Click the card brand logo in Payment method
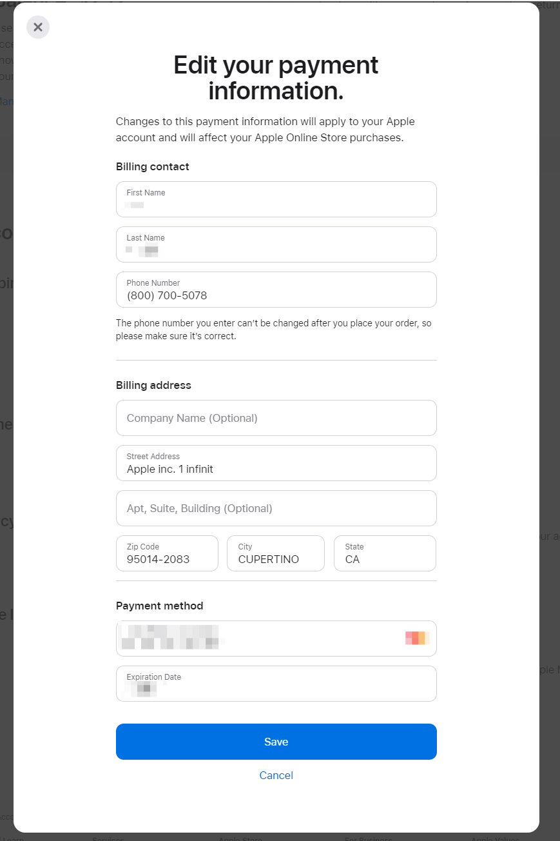This screenshot has width=560, height=841. (417, 638)
